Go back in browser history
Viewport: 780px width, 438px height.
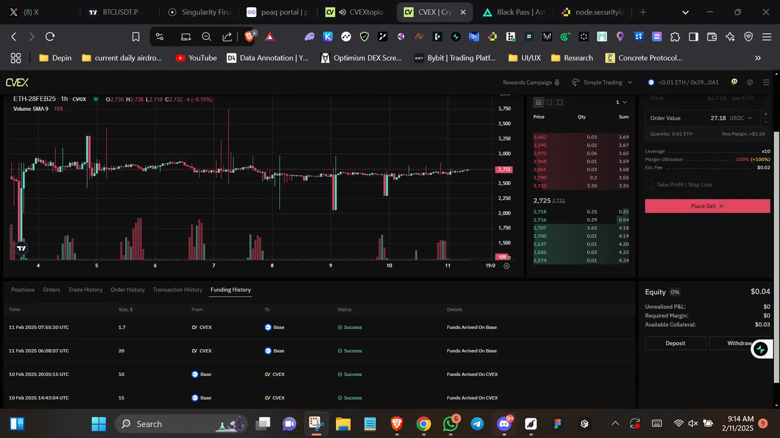pos(13,37)
